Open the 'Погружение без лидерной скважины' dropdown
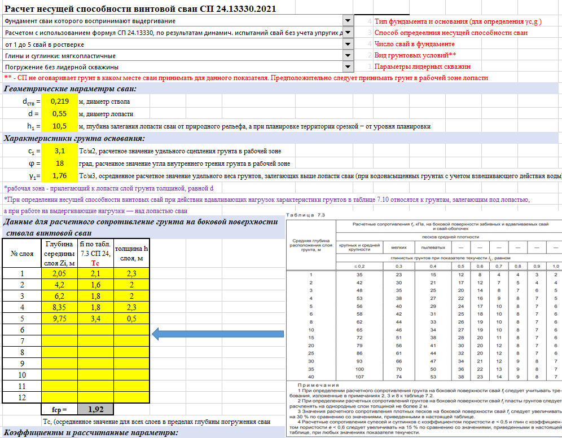 [x=348, y=67]
